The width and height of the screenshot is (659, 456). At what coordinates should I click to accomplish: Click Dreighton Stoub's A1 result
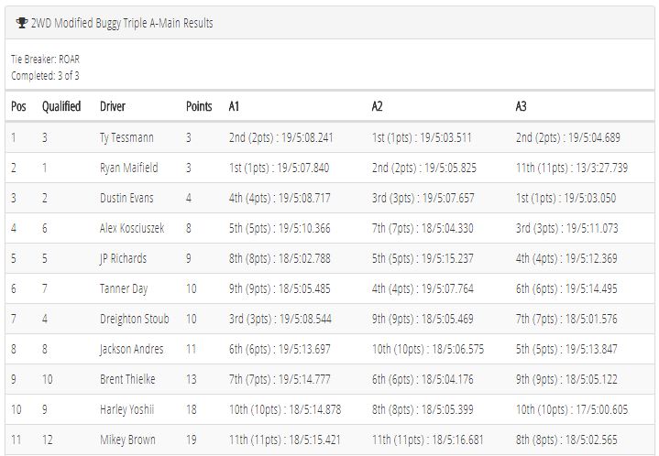(x=280, y=319)
